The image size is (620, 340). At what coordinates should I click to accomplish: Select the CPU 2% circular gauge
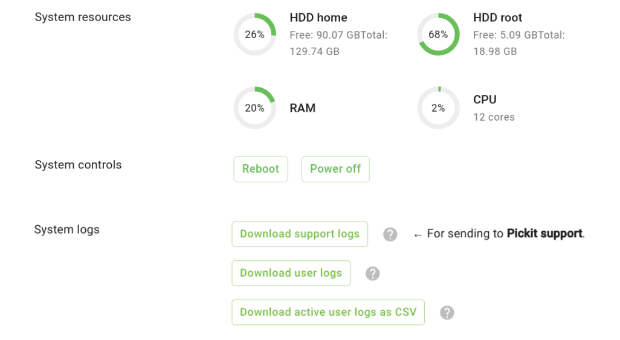(x=438, y=108)
